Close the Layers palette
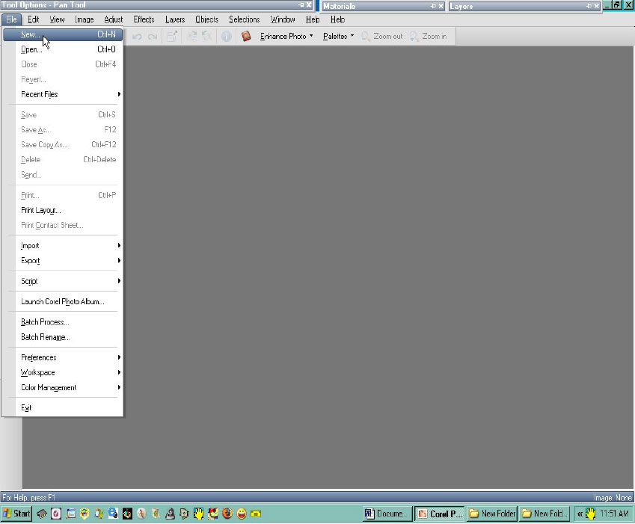 [597, 6]
